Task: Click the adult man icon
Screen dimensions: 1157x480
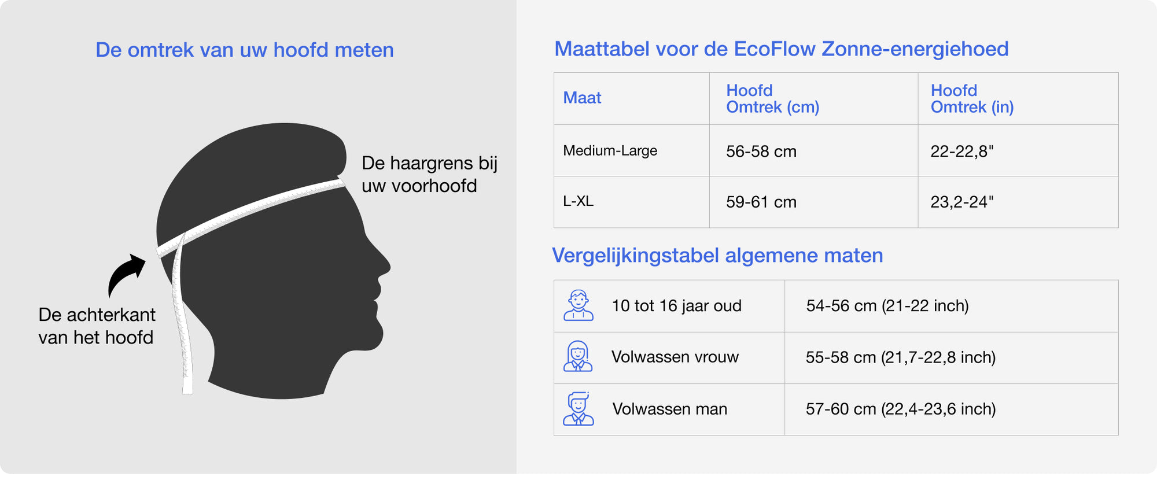Action: point(578,408)
